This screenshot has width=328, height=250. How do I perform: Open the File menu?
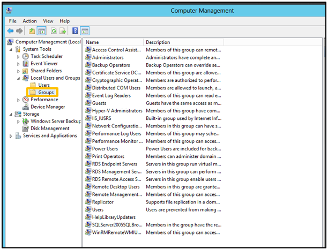(x=12, y=21)
